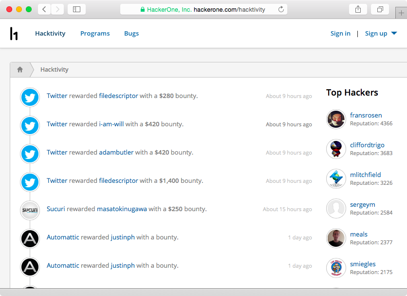Click Twitter logo in i-am-will row

point(30,126)
